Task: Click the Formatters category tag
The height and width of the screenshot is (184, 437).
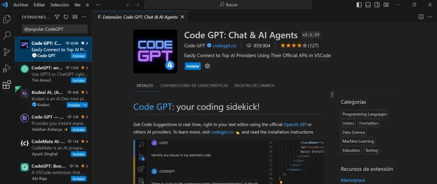Action: pos(369,123)
